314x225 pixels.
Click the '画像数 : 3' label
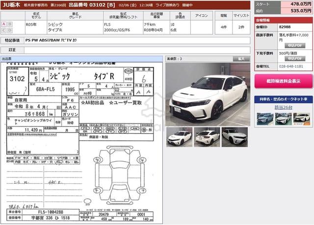(175, 59)
